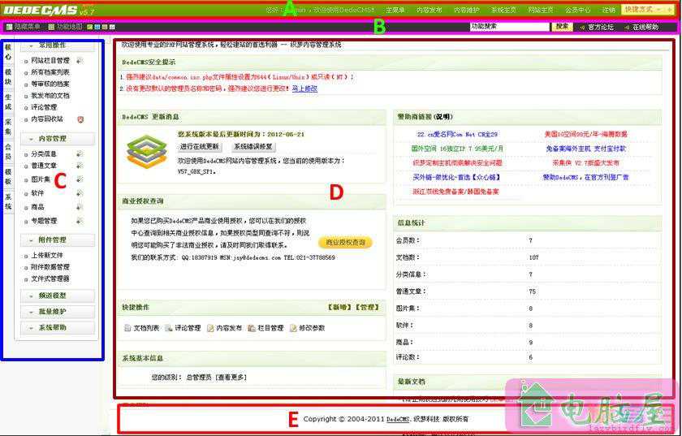Click 【管理】 in 快捷操作 header

[x=367, y=307]
